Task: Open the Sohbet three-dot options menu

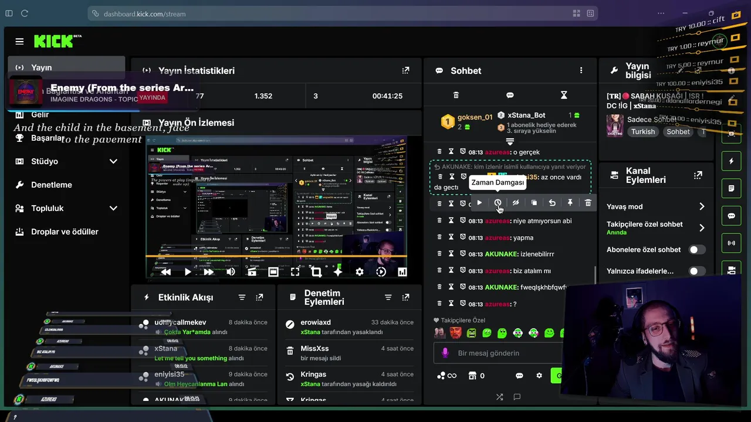Action: (581, 70)
